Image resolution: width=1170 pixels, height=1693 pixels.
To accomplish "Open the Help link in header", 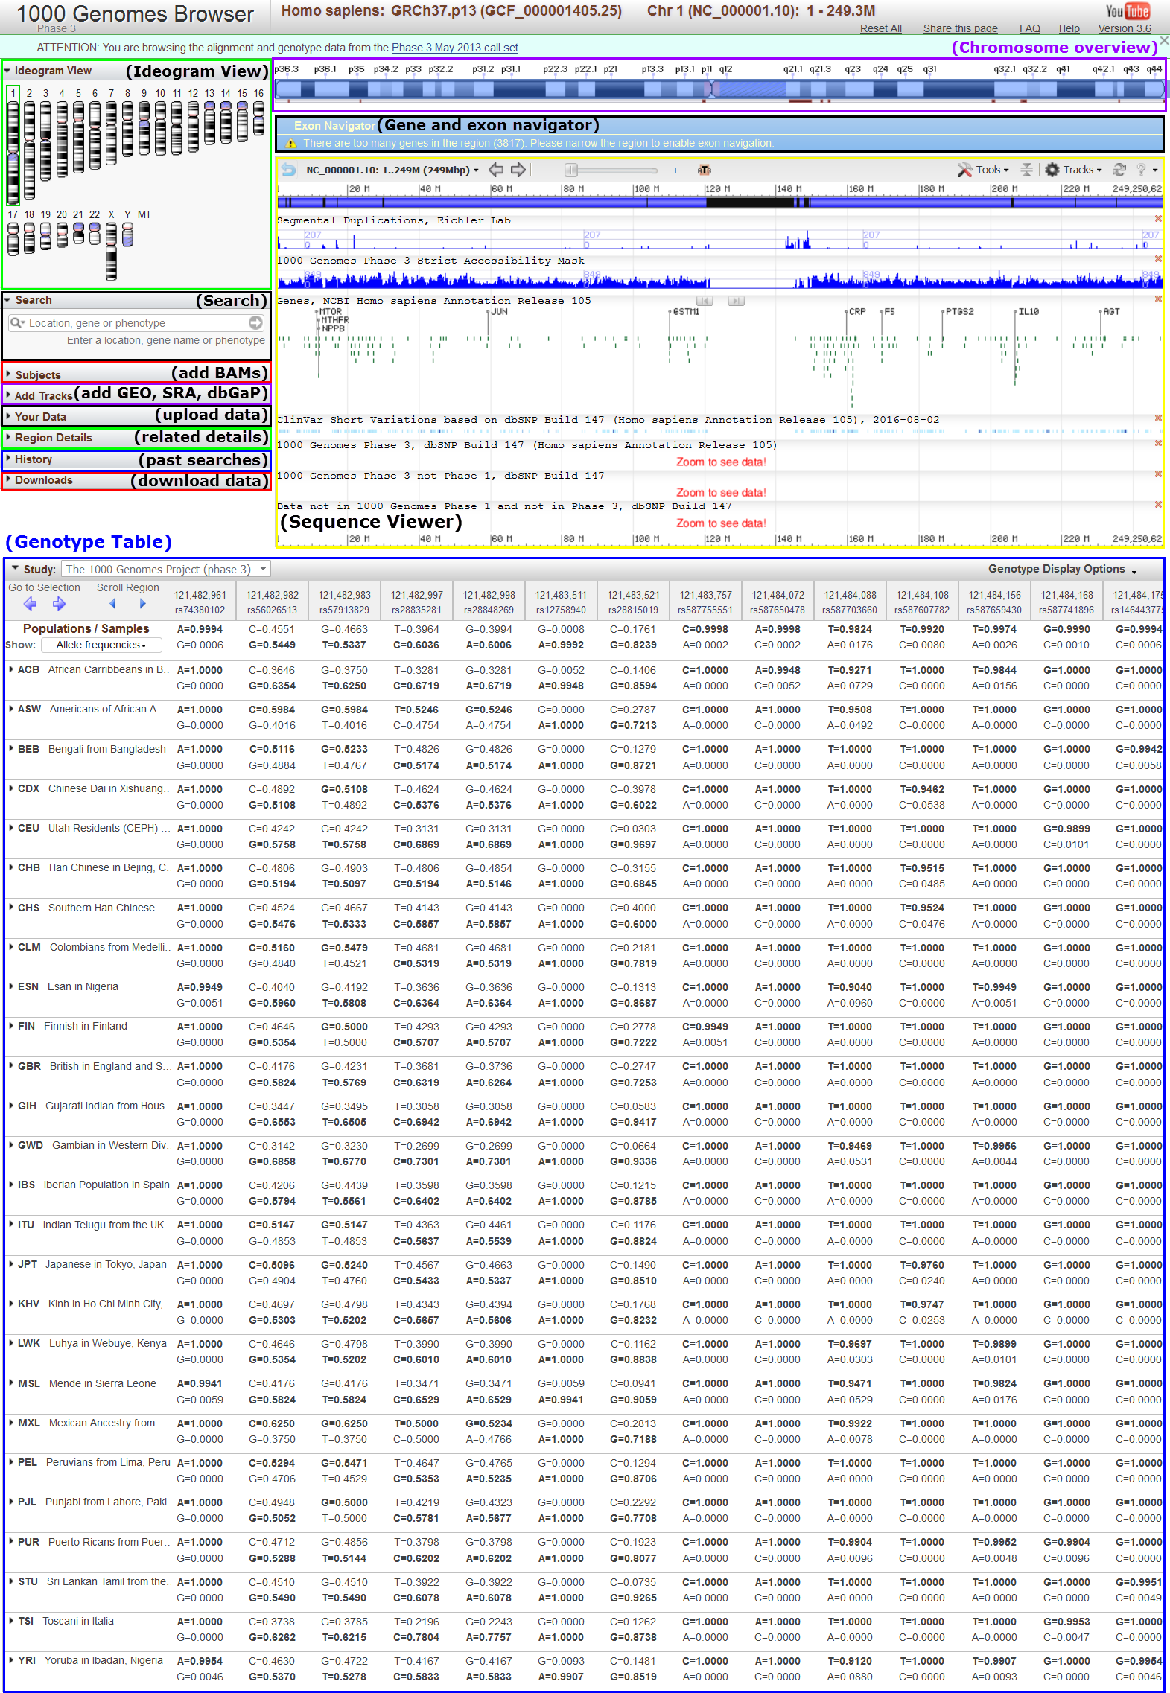I will pyautogui.click(x=1069, y=28).
